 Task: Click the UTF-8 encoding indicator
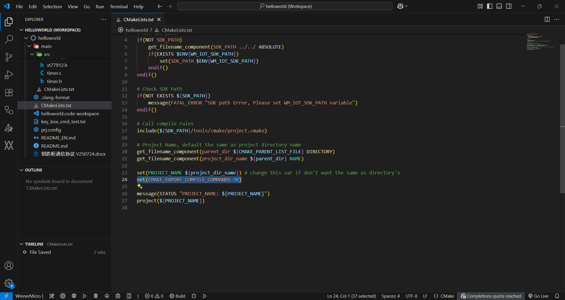411,296
